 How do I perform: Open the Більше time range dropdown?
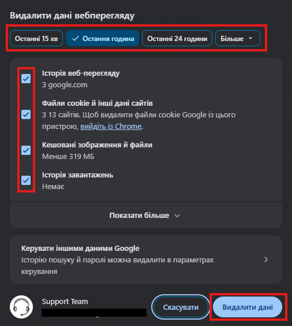pos(238,38)
